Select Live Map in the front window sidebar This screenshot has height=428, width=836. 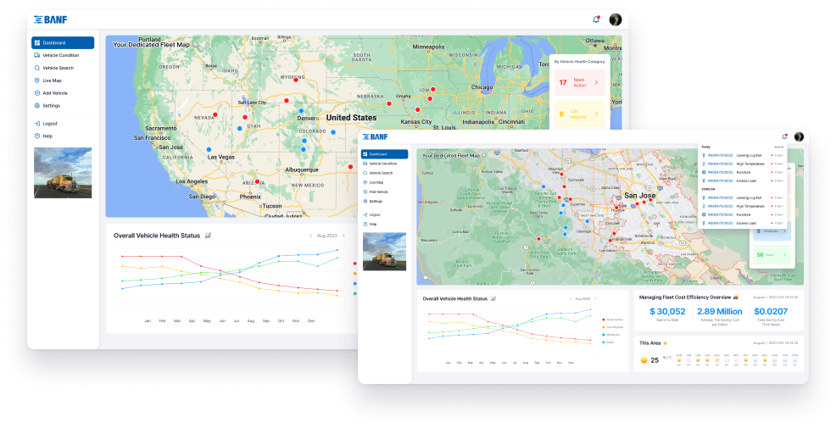tap(384, 183)
